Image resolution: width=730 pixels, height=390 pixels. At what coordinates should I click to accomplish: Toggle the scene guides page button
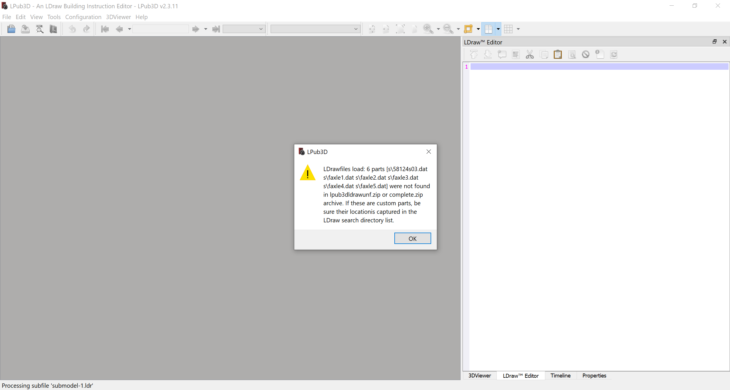click(x=488, y=29)
